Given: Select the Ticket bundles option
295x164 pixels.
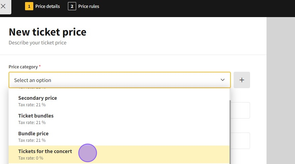Looking at the screenshot, I should 36,116.
